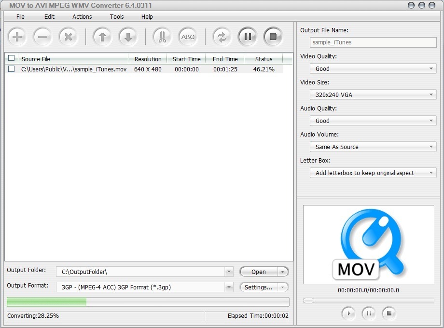Image resolution: width=444 pixels, height=328 pixels.
Task: Move the selected file up
Action: pos(102,36)
